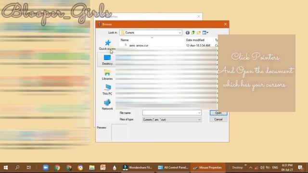Open PowerPoint from taskbar
This screenshot has width=308, height=173.
coord(103,168)
